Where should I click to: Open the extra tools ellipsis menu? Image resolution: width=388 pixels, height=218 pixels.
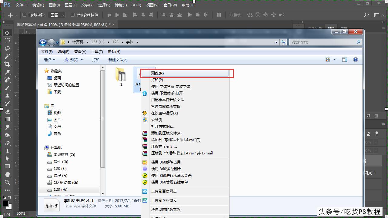point(7,190)
